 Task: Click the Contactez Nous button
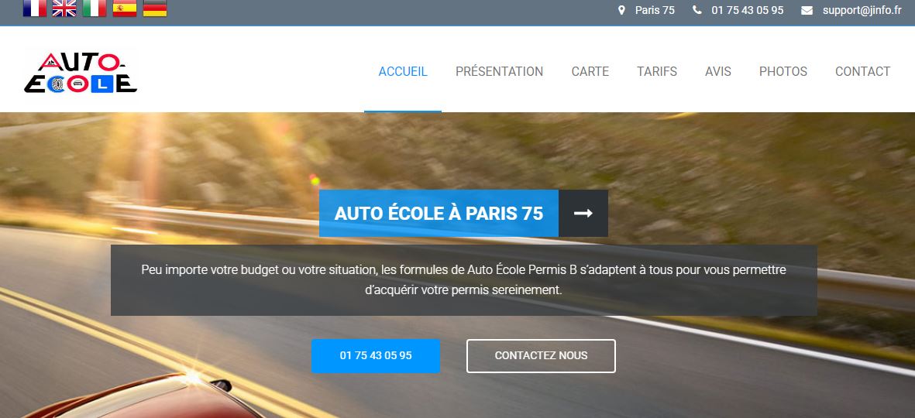541,355
